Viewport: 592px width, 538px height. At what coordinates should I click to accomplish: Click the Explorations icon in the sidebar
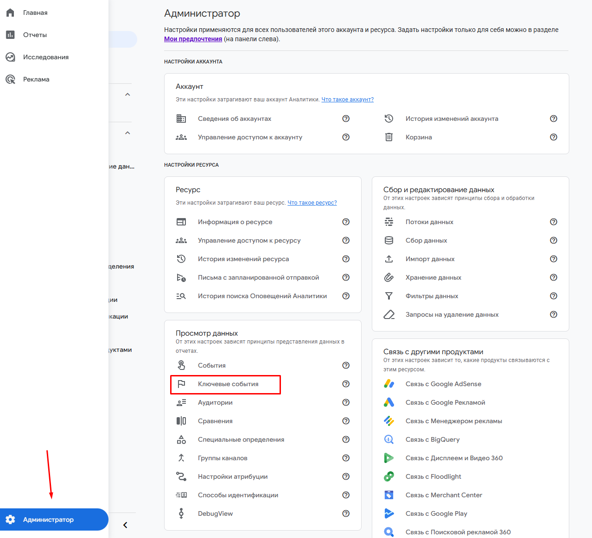click(10, 57)
